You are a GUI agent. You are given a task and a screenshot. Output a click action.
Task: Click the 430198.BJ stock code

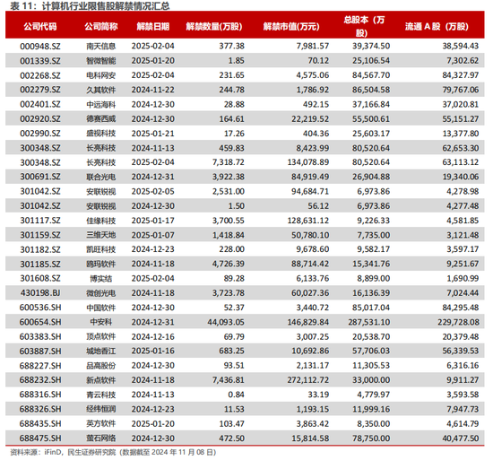tap(40, 293)
